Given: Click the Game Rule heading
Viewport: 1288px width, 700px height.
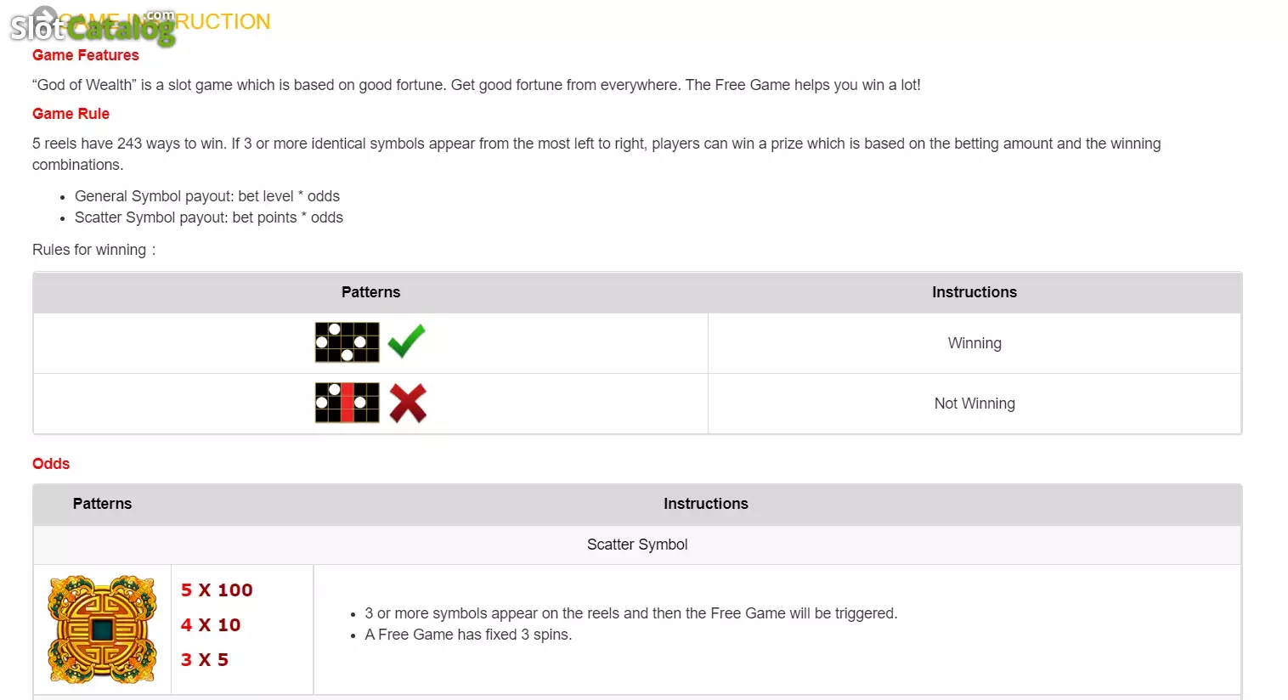Looking at the screenshot, I should coord(71,114).
